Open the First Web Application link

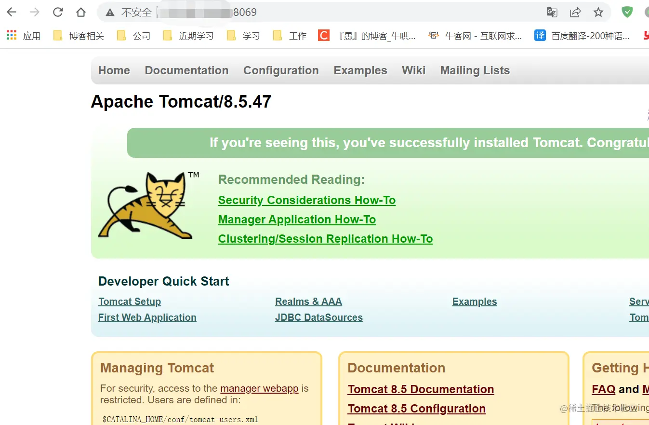tap(147, 317)
